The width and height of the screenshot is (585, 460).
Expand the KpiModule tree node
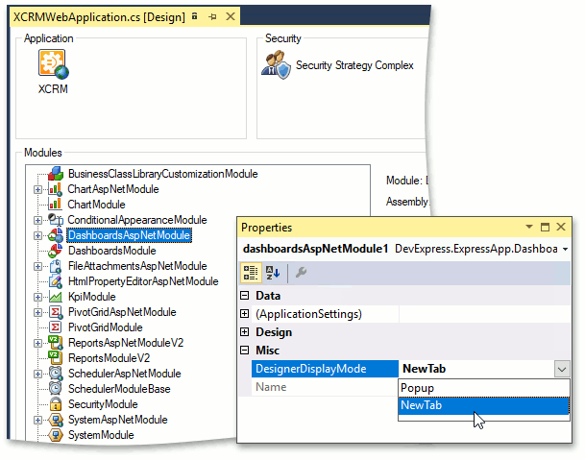[37, 297]
